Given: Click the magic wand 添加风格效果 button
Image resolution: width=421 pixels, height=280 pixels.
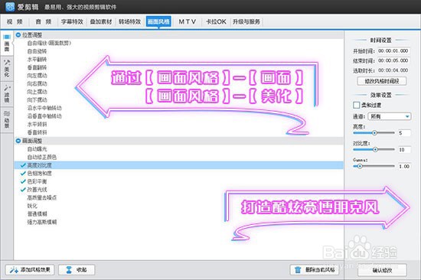Looking at the screenshot, I should pos(30,269).
